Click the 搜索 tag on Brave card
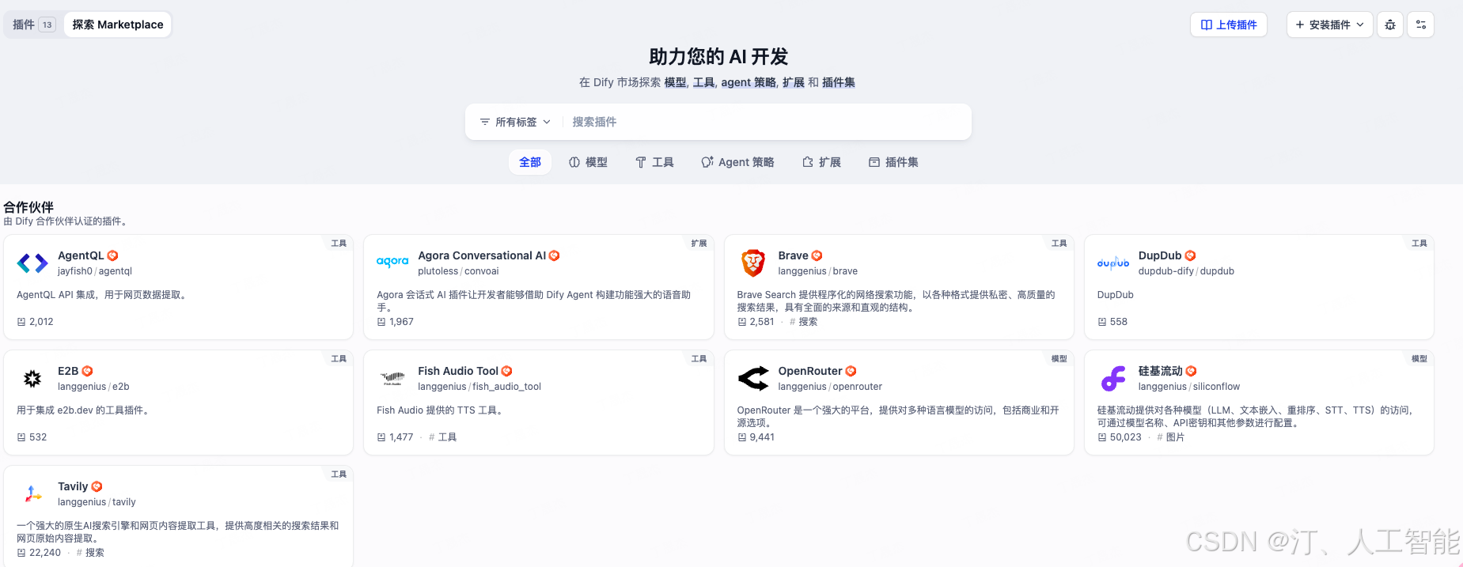Image resolution: width=1463 pixels, height=567 pixels. coord(804,322)
